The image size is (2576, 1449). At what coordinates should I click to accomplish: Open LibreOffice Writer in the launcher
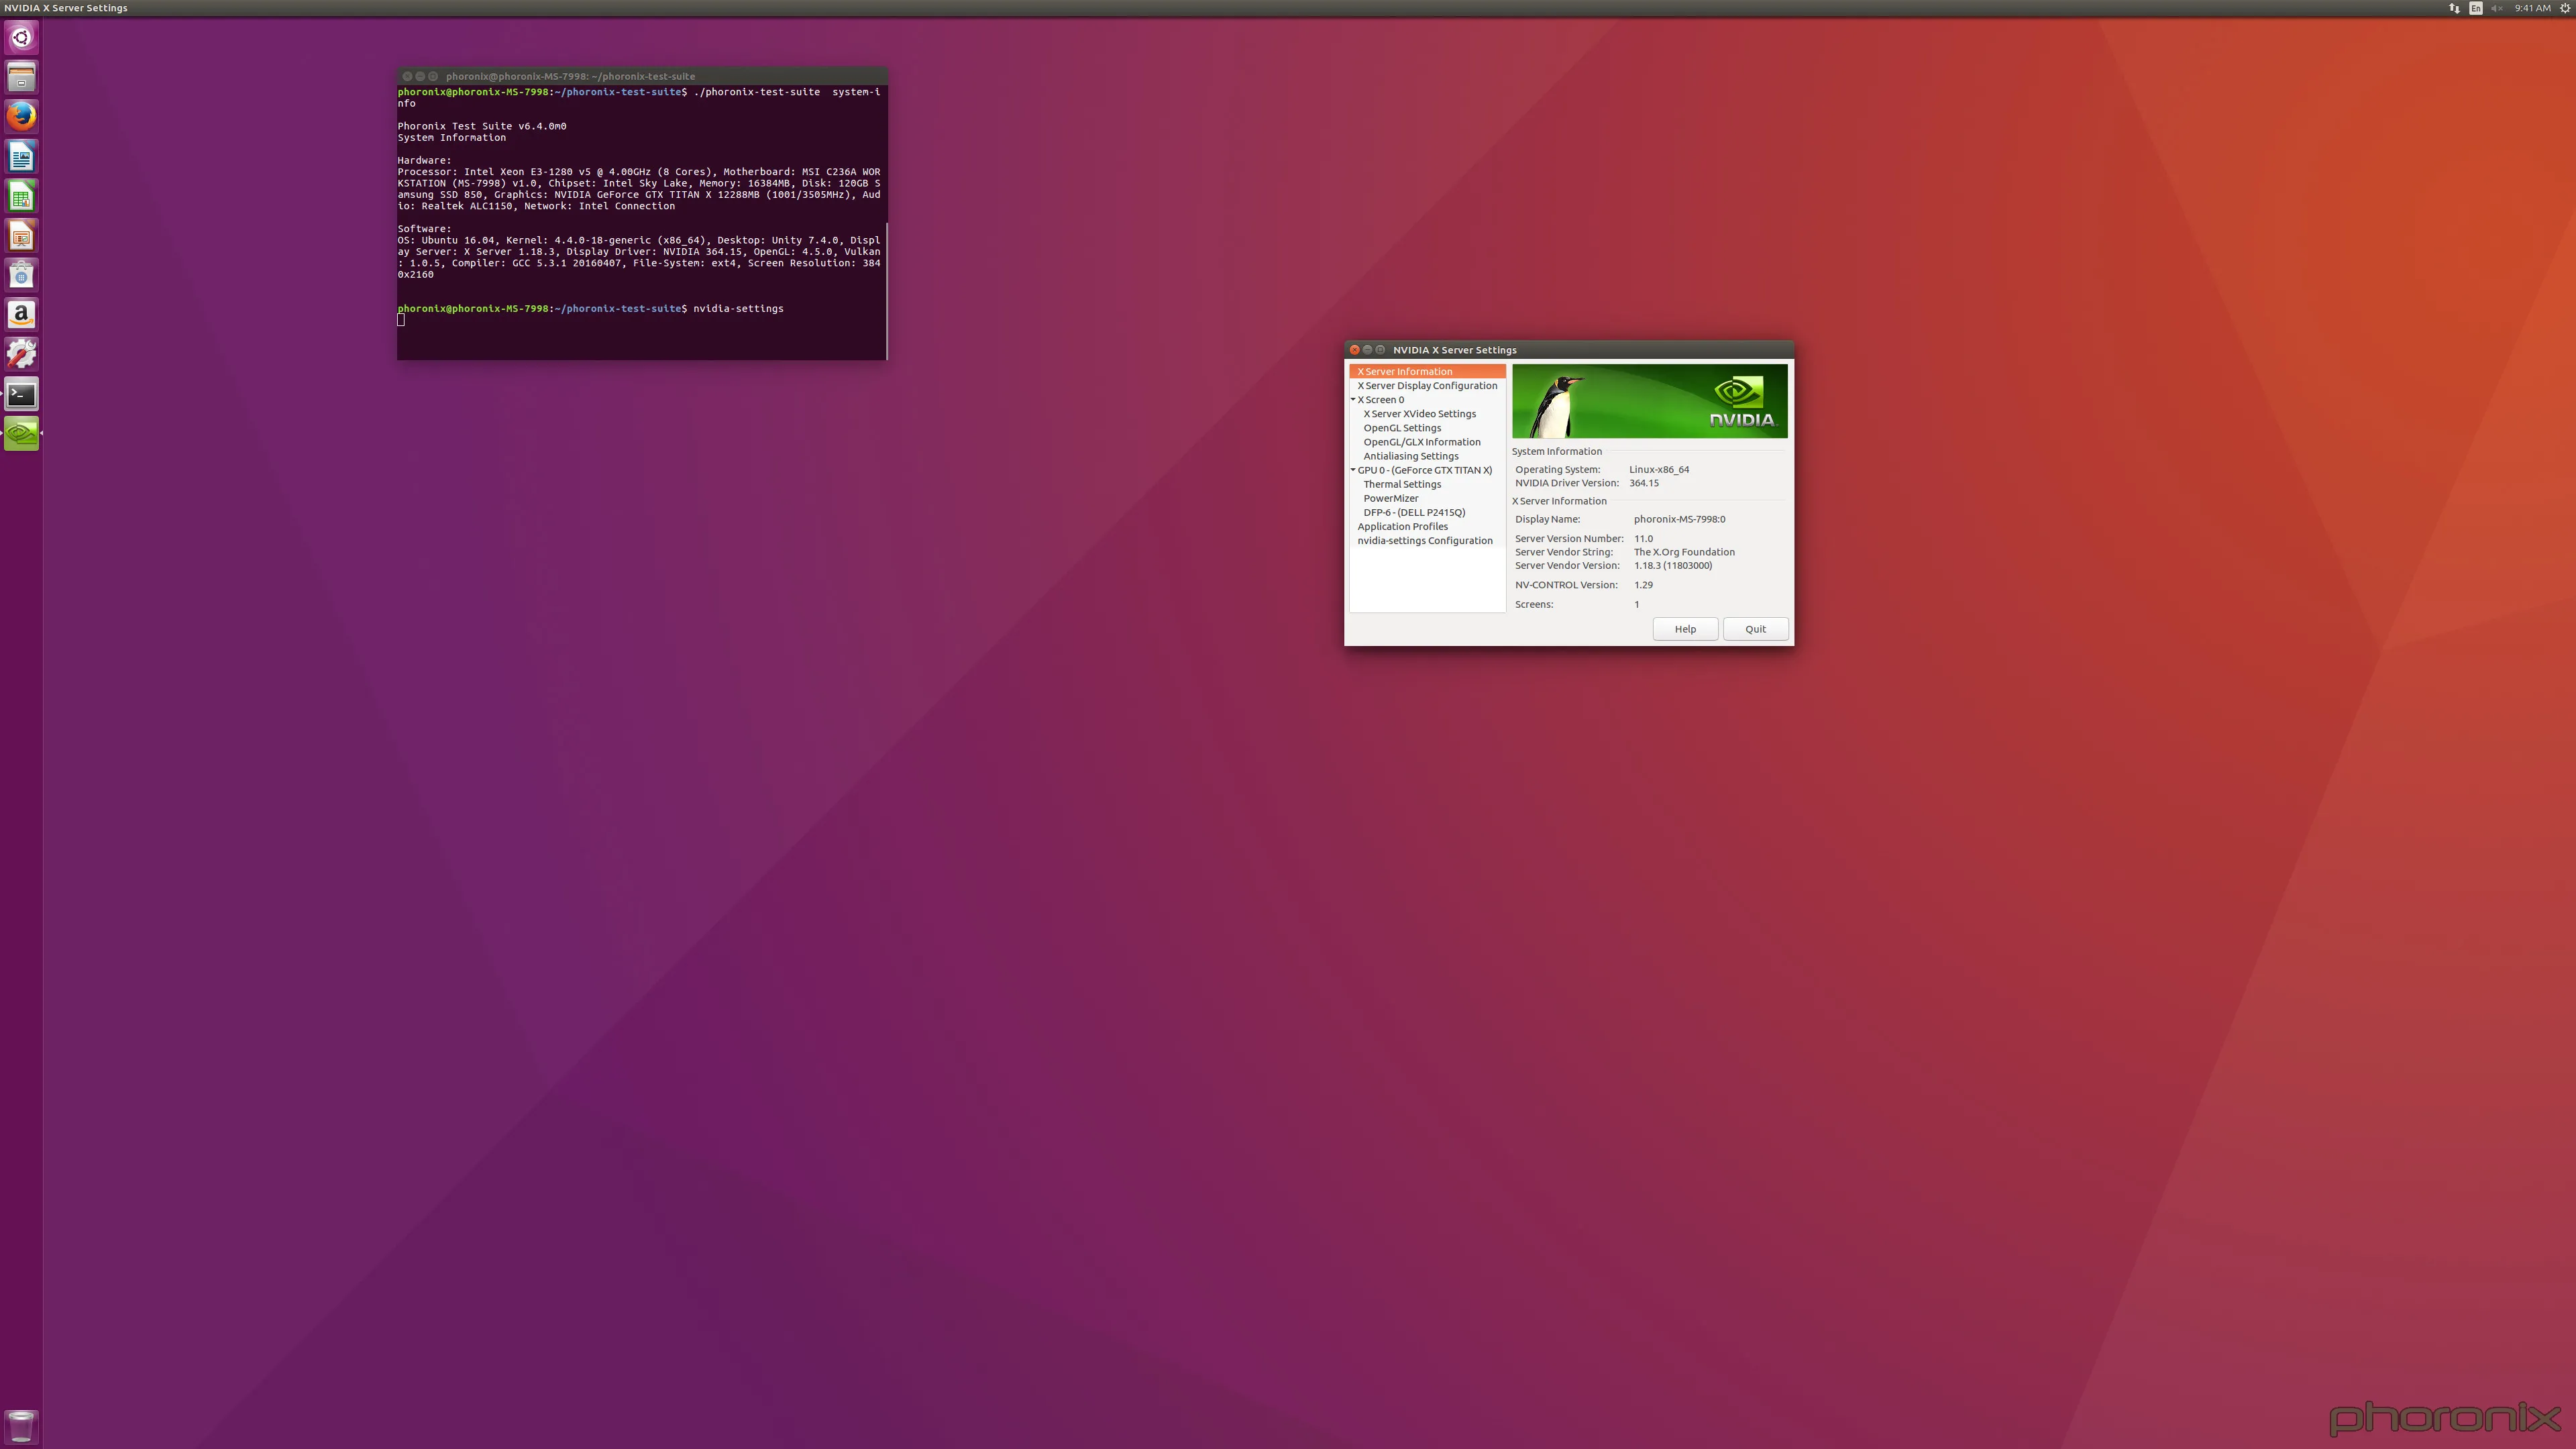(x=21, y=156)
